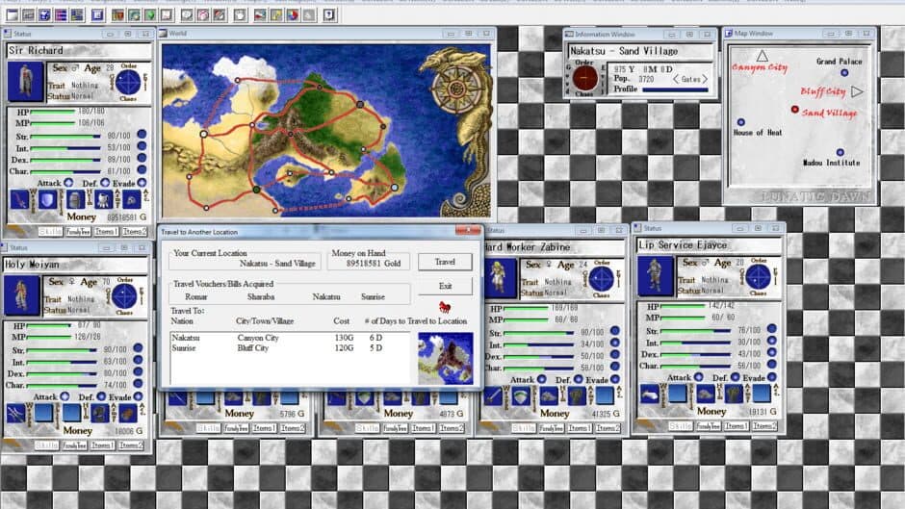The height and width of the screenshot is (509, 905).
Task: Open Hard Worker Zabine's Family Tree tab
Action: [x=552, y=428]
